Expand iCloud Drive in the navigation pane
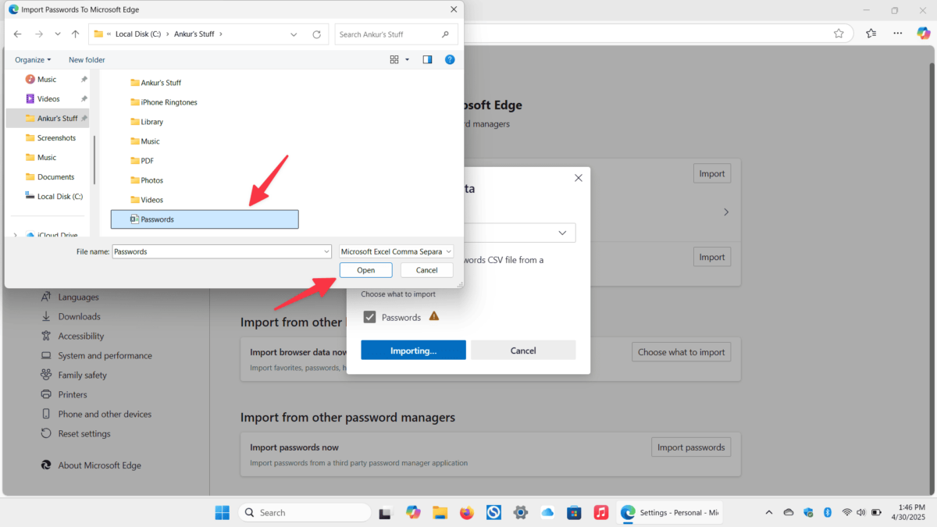 [x=16, y=235]
